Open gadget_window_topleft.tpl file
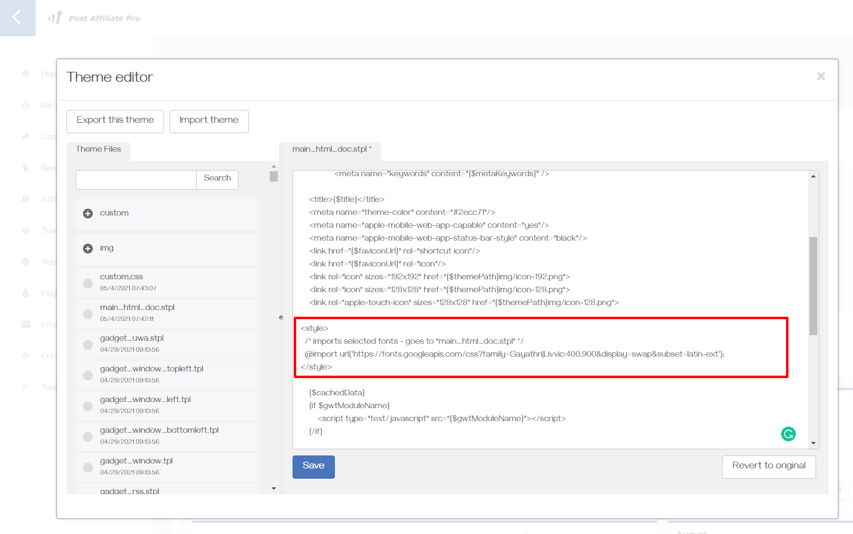Image resolution: width=853 pixels, height=534 pixels. point(167,374)
